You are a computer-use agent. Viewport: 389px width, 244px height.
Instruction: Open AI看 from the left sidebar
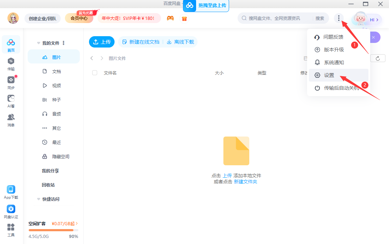point(11,100)
